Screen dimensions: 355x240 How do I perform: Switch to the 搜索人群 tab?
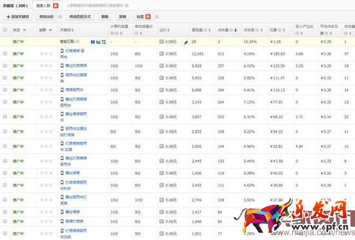pos(47,6)
